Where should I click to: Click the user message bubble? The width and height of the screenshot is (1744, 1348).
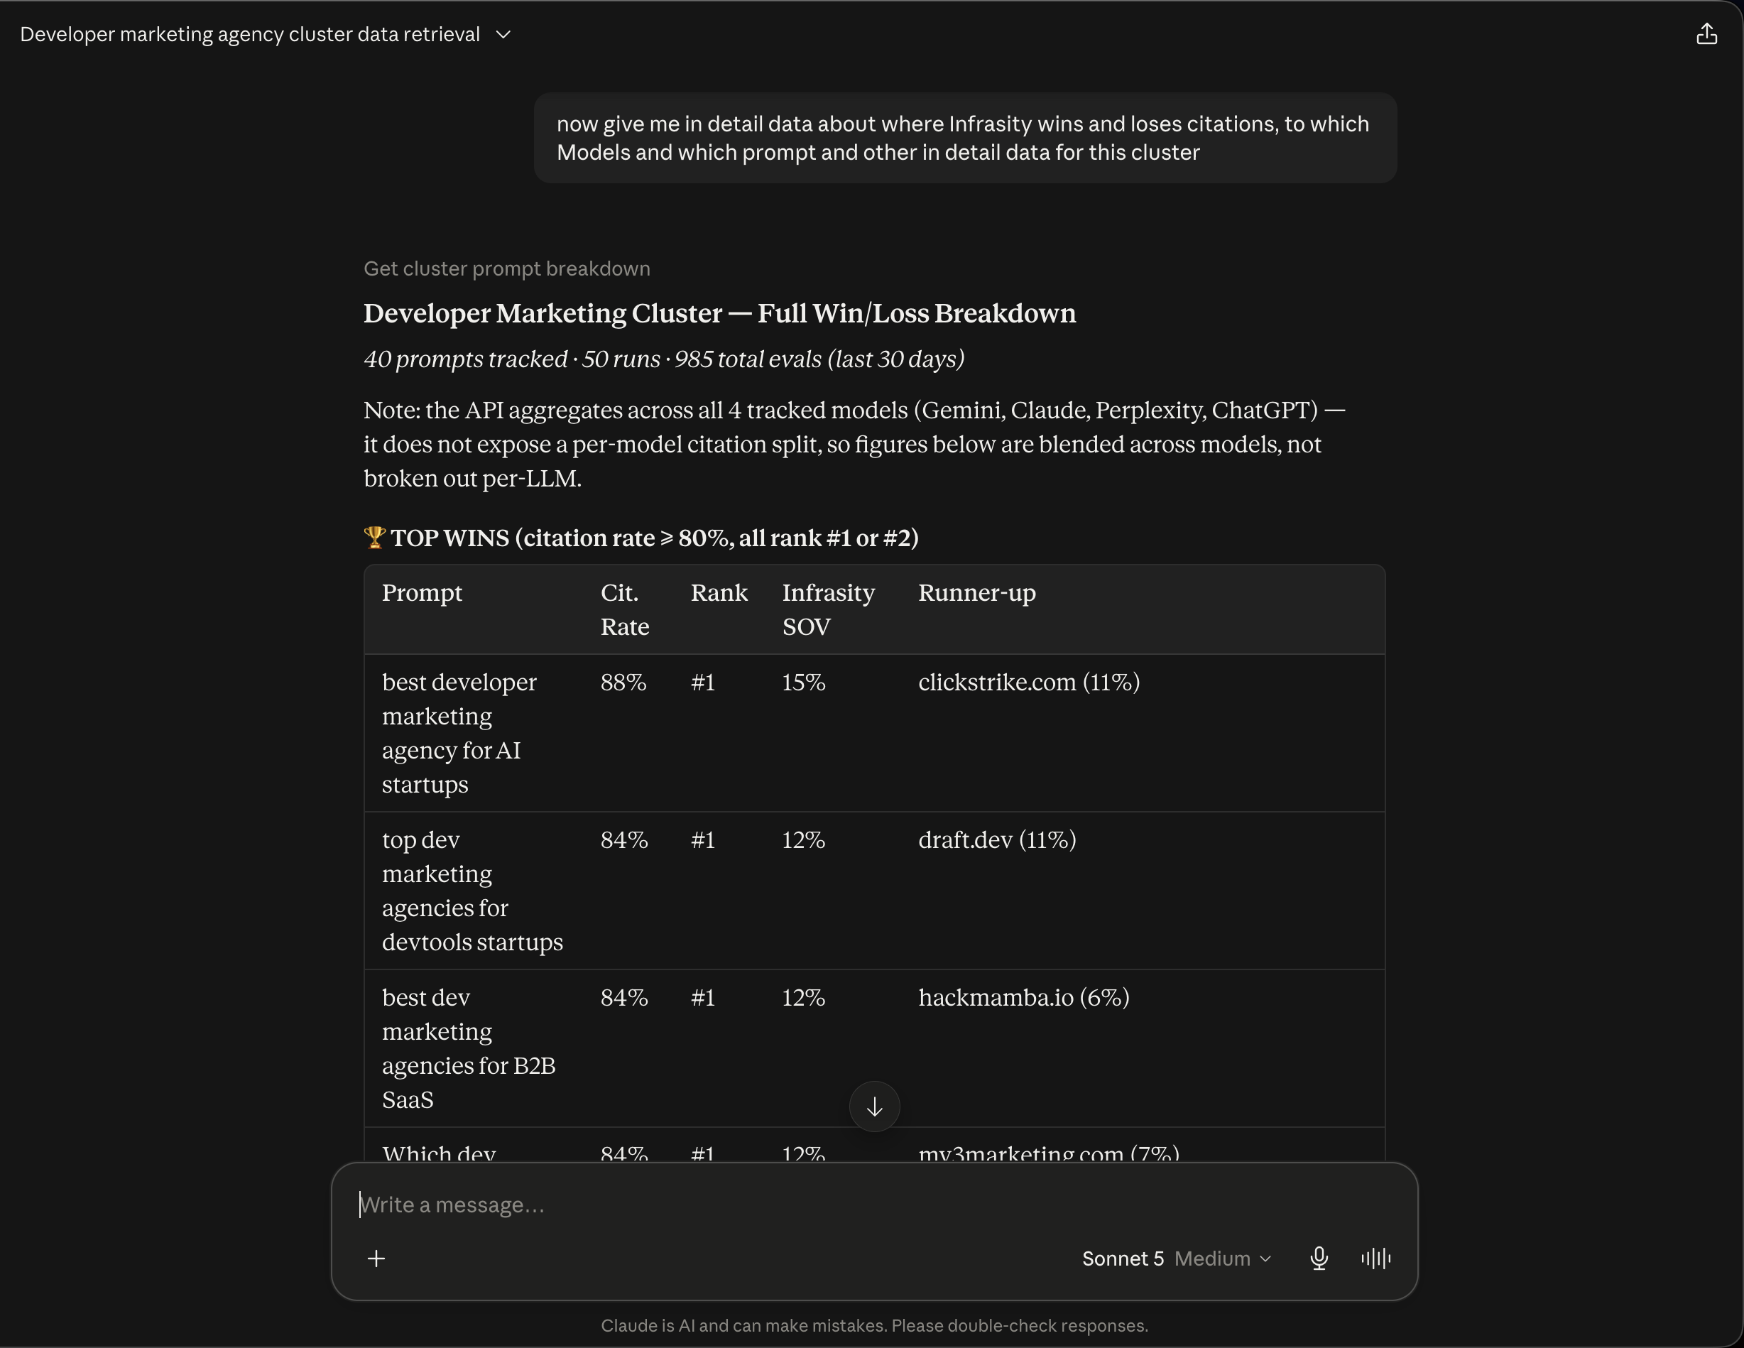click(966, 138)
